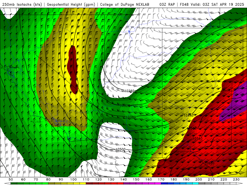
Task: Click the 10680 height contour label
Action: click(209, 163)
